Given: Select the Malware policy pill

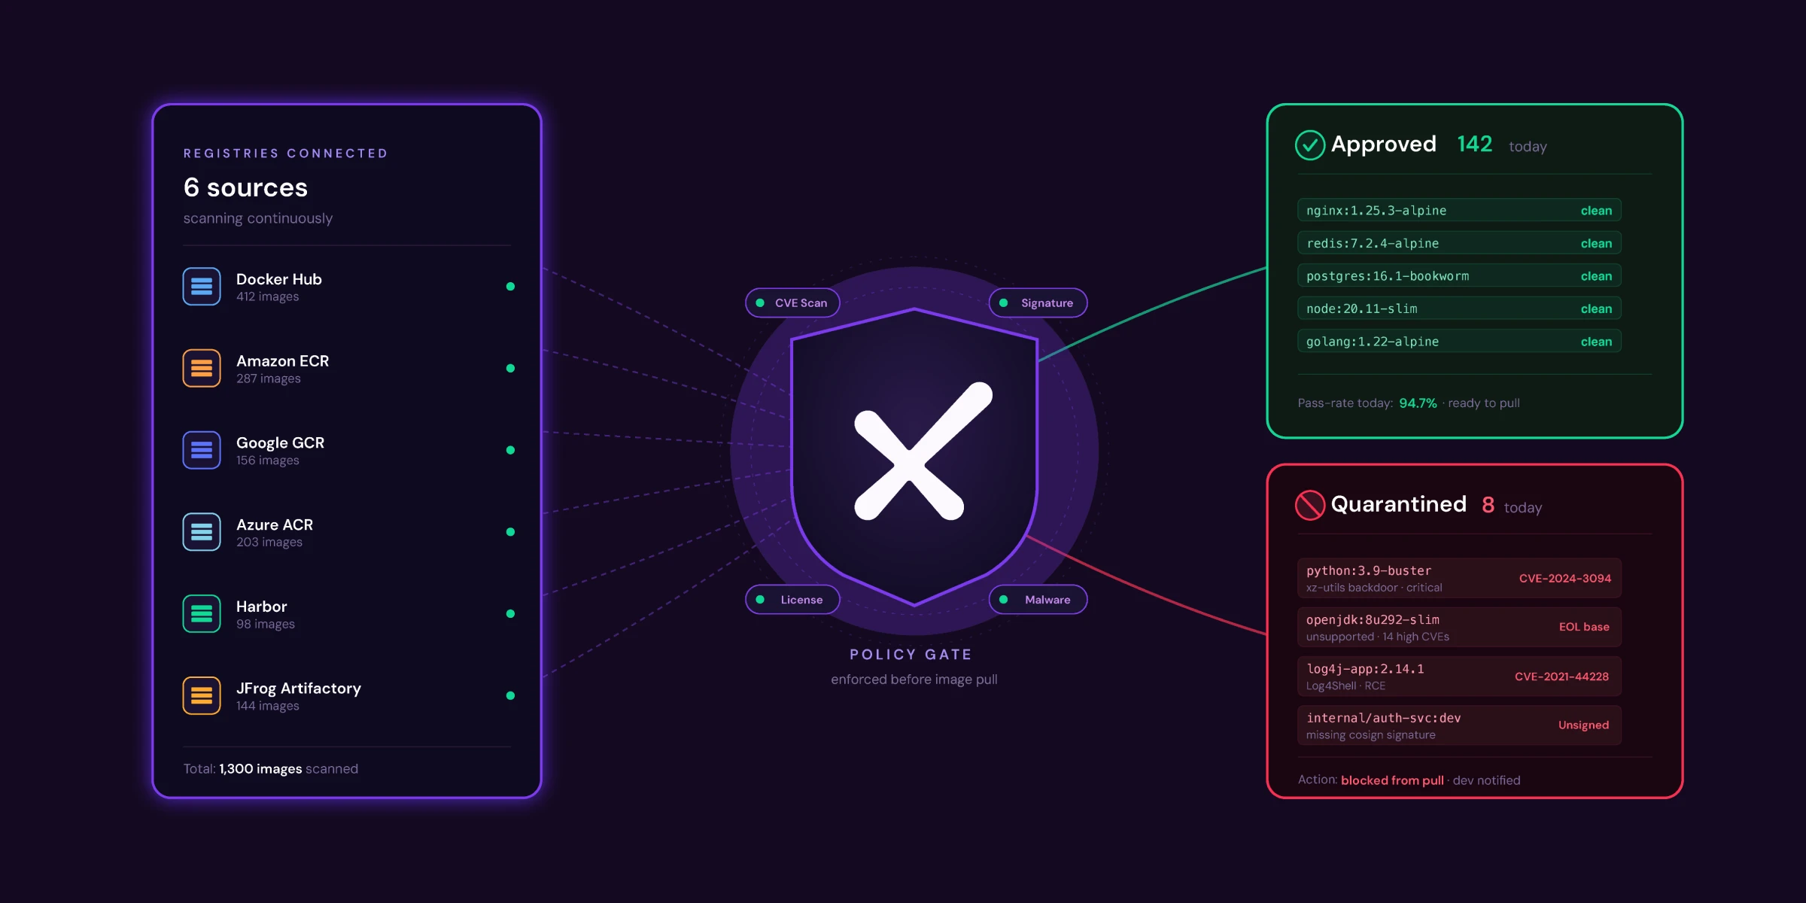Looking at the screenshot, I should 1038,600.
